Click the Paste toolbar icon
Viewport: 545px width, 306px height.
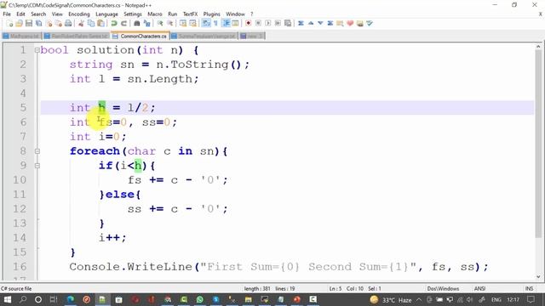click(x=100, y=23)
